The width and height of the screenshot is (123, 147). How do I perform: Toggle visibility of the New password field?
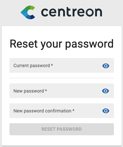[105, 91]
